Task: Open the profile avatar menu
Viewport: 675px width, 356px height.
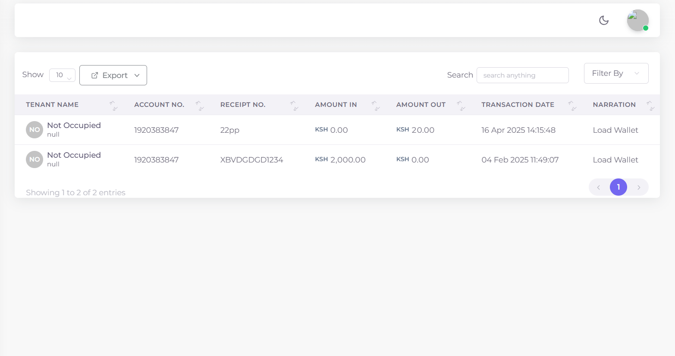Action: pyautogui.click(x=637, y=20)
